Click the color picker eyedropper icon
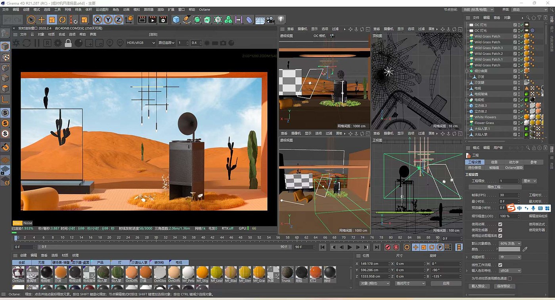Viewport: 555px width, 300px height. (x=525, y=249)
